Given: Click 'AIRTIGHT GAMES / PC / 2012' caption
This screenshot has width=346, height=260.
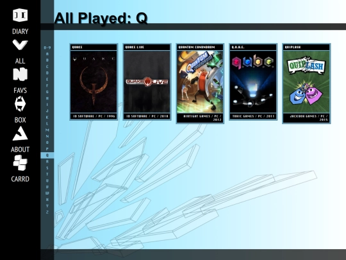Looking at the screenshot, I should [202, 118].
